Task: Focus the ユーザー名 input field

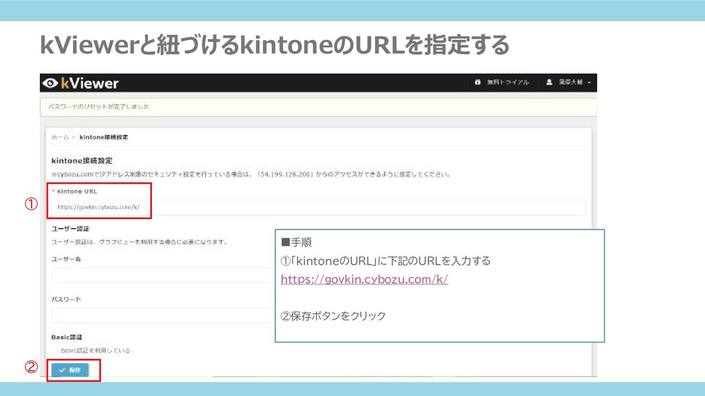Action: pyautogui.click(x=162, y=275)
